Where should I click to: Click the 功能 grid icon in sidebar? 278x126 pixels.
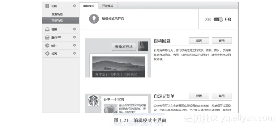coord(47,6)
